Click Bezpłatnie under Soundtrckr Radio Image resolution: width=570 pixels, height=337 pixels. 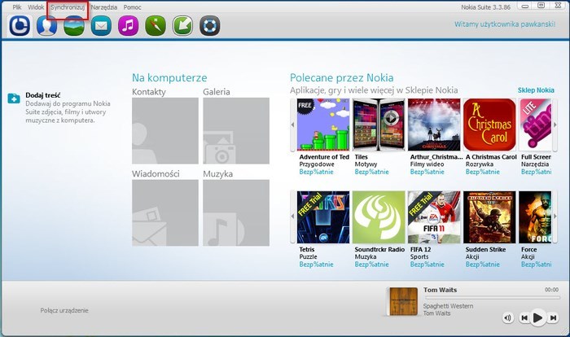pyautogui.click(x=371, y=265)
